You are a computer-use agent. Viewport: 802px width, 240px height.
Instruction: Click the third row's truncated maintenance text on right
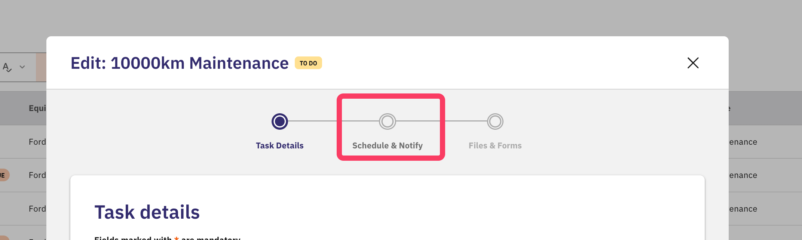(743, 209)
